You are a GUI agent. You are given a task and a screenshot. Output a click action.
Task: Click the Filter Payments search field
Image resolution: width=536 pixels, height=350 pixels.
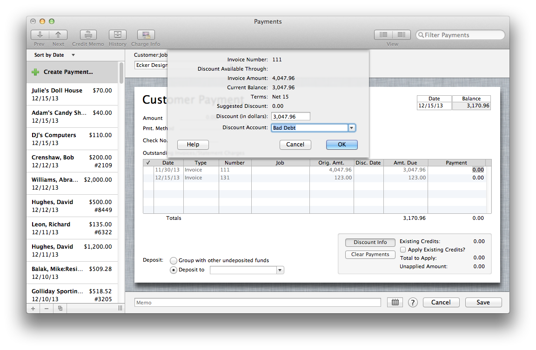coord(460,35)
